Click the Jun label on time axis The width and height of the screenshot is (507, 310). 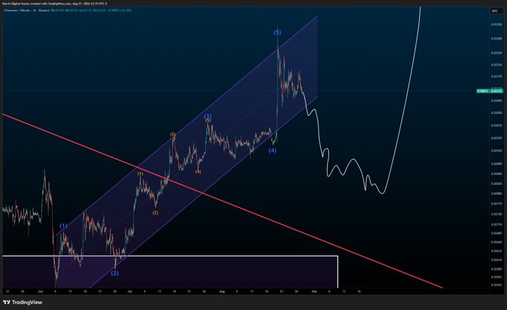pos(40,291)
